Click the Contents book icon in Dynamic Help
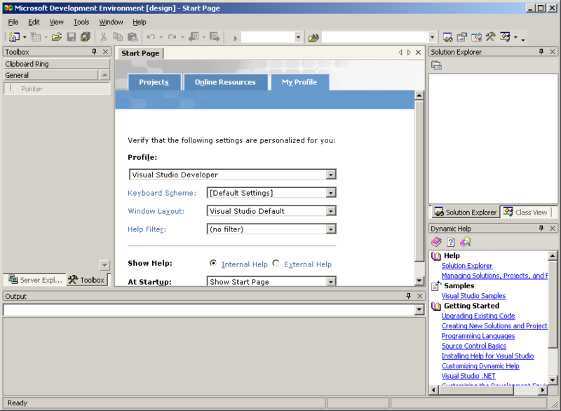Viewport: 561px width, 411px height. pos(435,242)
